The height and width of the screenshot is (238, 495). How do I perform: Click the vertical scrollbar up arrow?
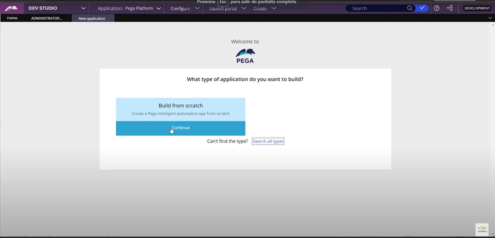(x=493, y=25)
